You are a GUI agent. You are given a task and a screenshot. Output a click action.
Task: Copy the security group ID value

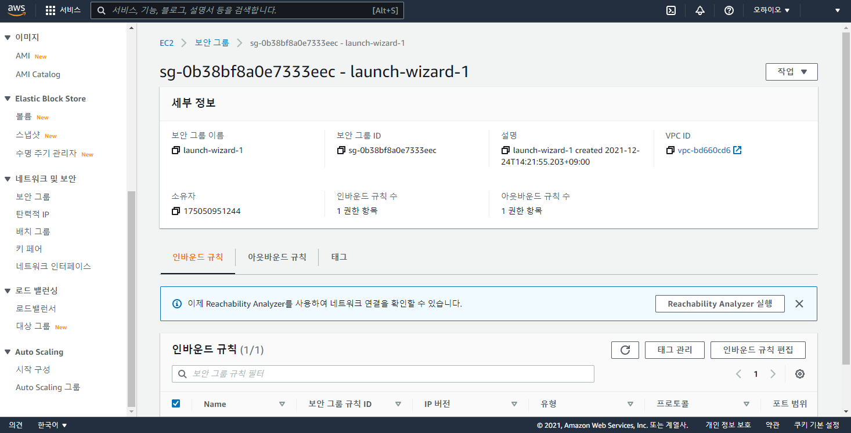tap(341, 151)
